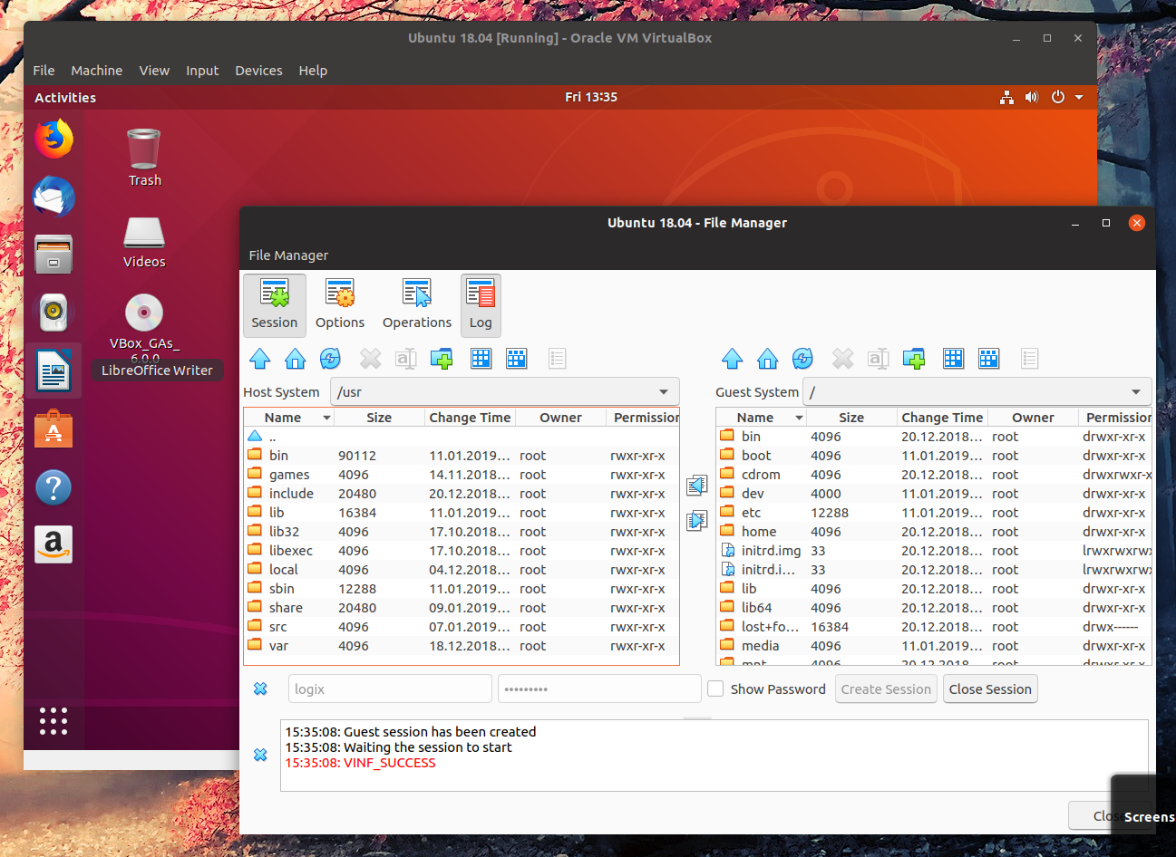Viewport: 1176px width, 857px height.
Task: Show the Operations panel
Action: [417, 304]
